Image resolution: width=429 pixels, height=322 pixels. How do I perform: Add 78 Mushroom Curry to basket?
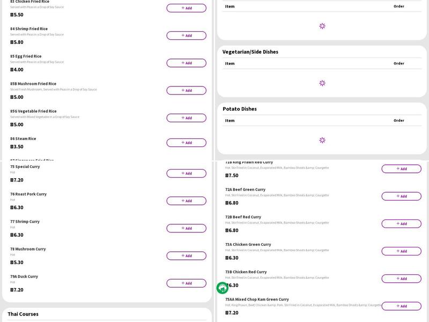[186, 255]
